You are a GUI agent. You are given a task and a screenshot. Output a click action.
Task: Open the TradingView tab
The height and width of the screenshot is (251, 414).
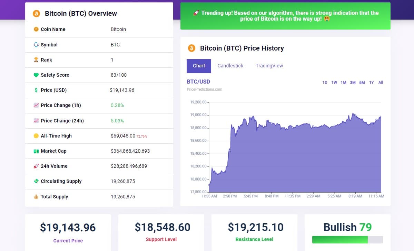coord(269,66)
